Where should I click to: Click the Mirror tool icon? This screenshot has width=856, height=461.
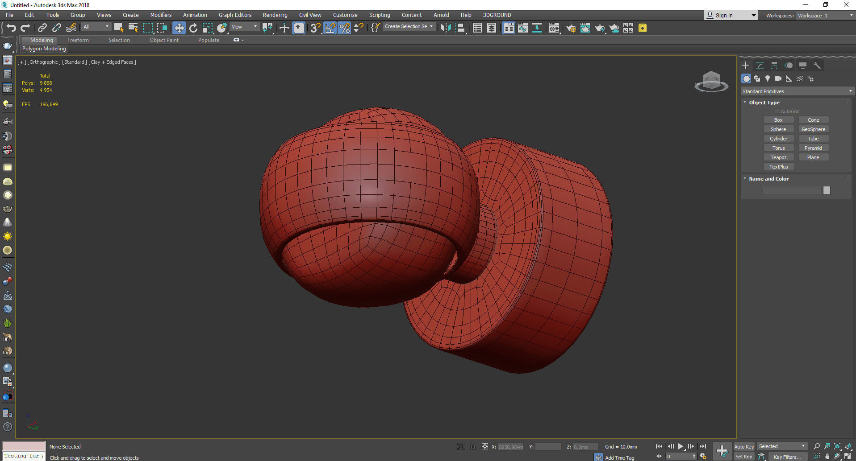446,28
